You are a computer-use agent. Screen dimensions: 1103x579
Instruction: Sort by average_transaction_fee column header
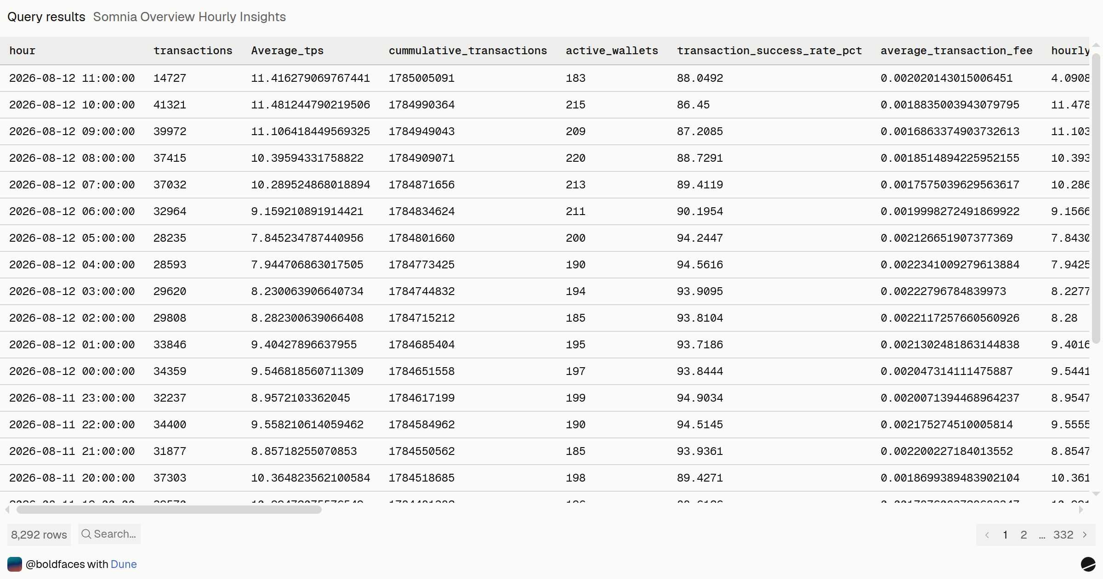[956, 51]
